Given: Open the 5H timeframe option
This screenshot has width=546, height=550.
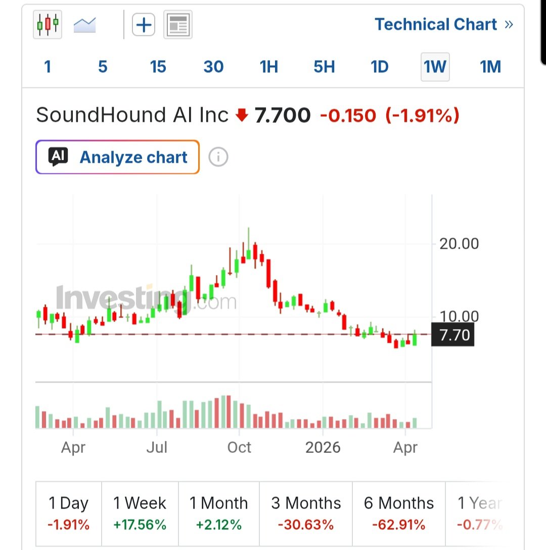Looking at the screenshot, I should 324,66.
